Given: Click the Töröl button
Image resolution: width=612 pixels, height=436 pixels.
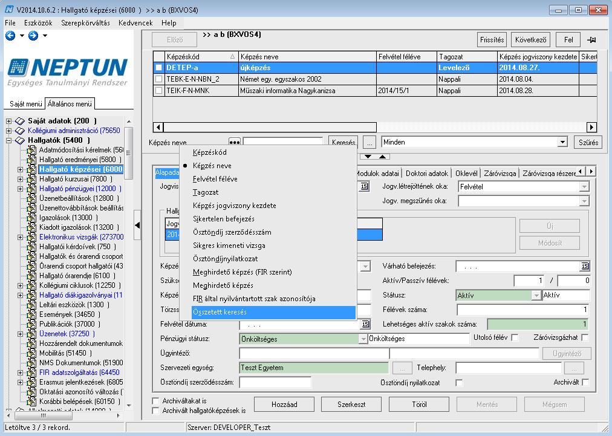Looking at the screenshot, I should (419, 405).
